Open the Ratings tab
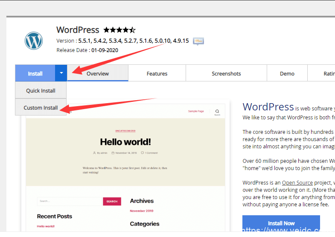The image size is (335, 237). [321, 73]
